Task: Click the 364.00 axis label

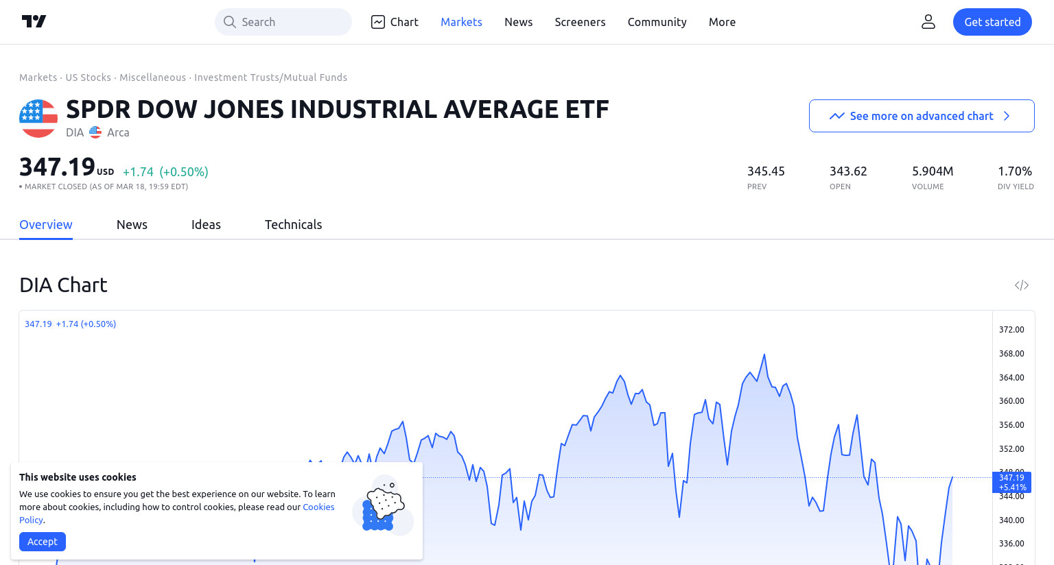Action: point(1011,378)
